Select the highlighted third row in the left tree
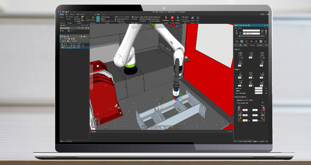Viewport: 311px width, 165px height. pyautogui.click(x=74, y=48)
